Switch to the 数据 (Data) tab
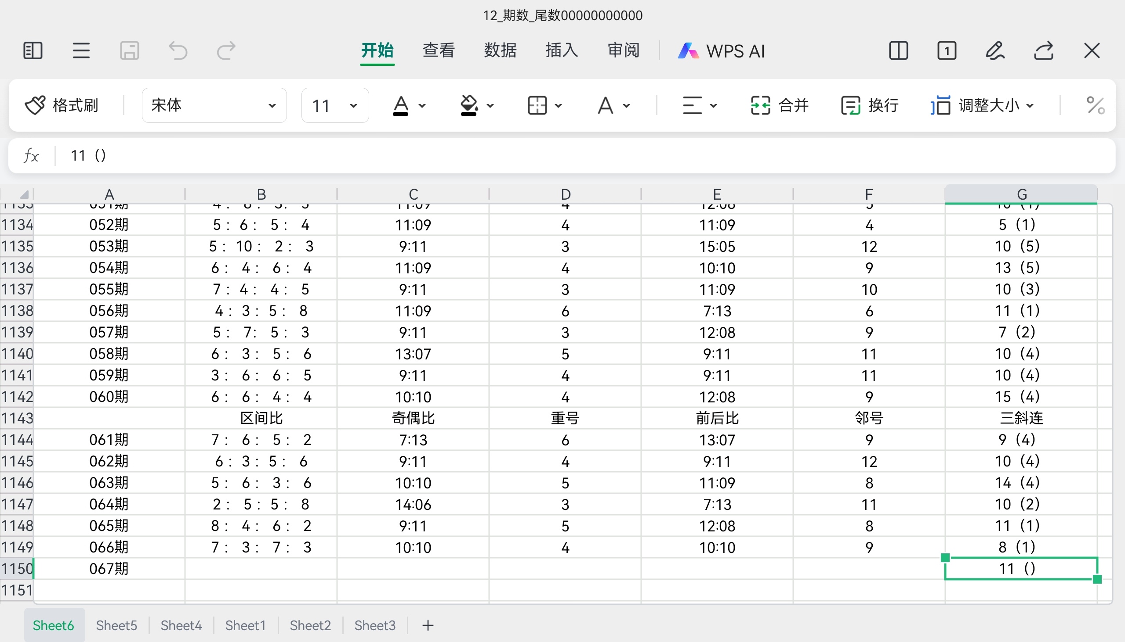This screenshot has height=642, width=1125. click(x=500, y=51)
